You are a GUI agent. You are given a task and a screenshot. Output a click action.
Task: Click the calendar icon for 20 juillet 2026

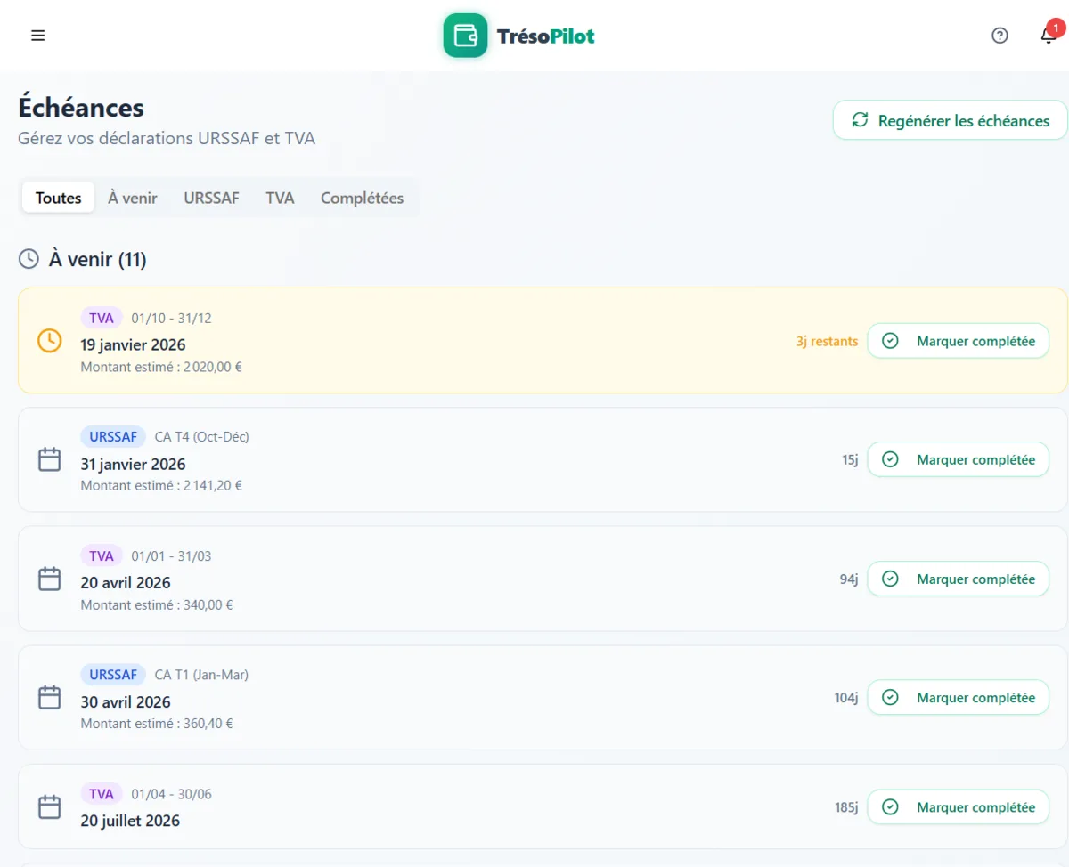coord(50,807)
